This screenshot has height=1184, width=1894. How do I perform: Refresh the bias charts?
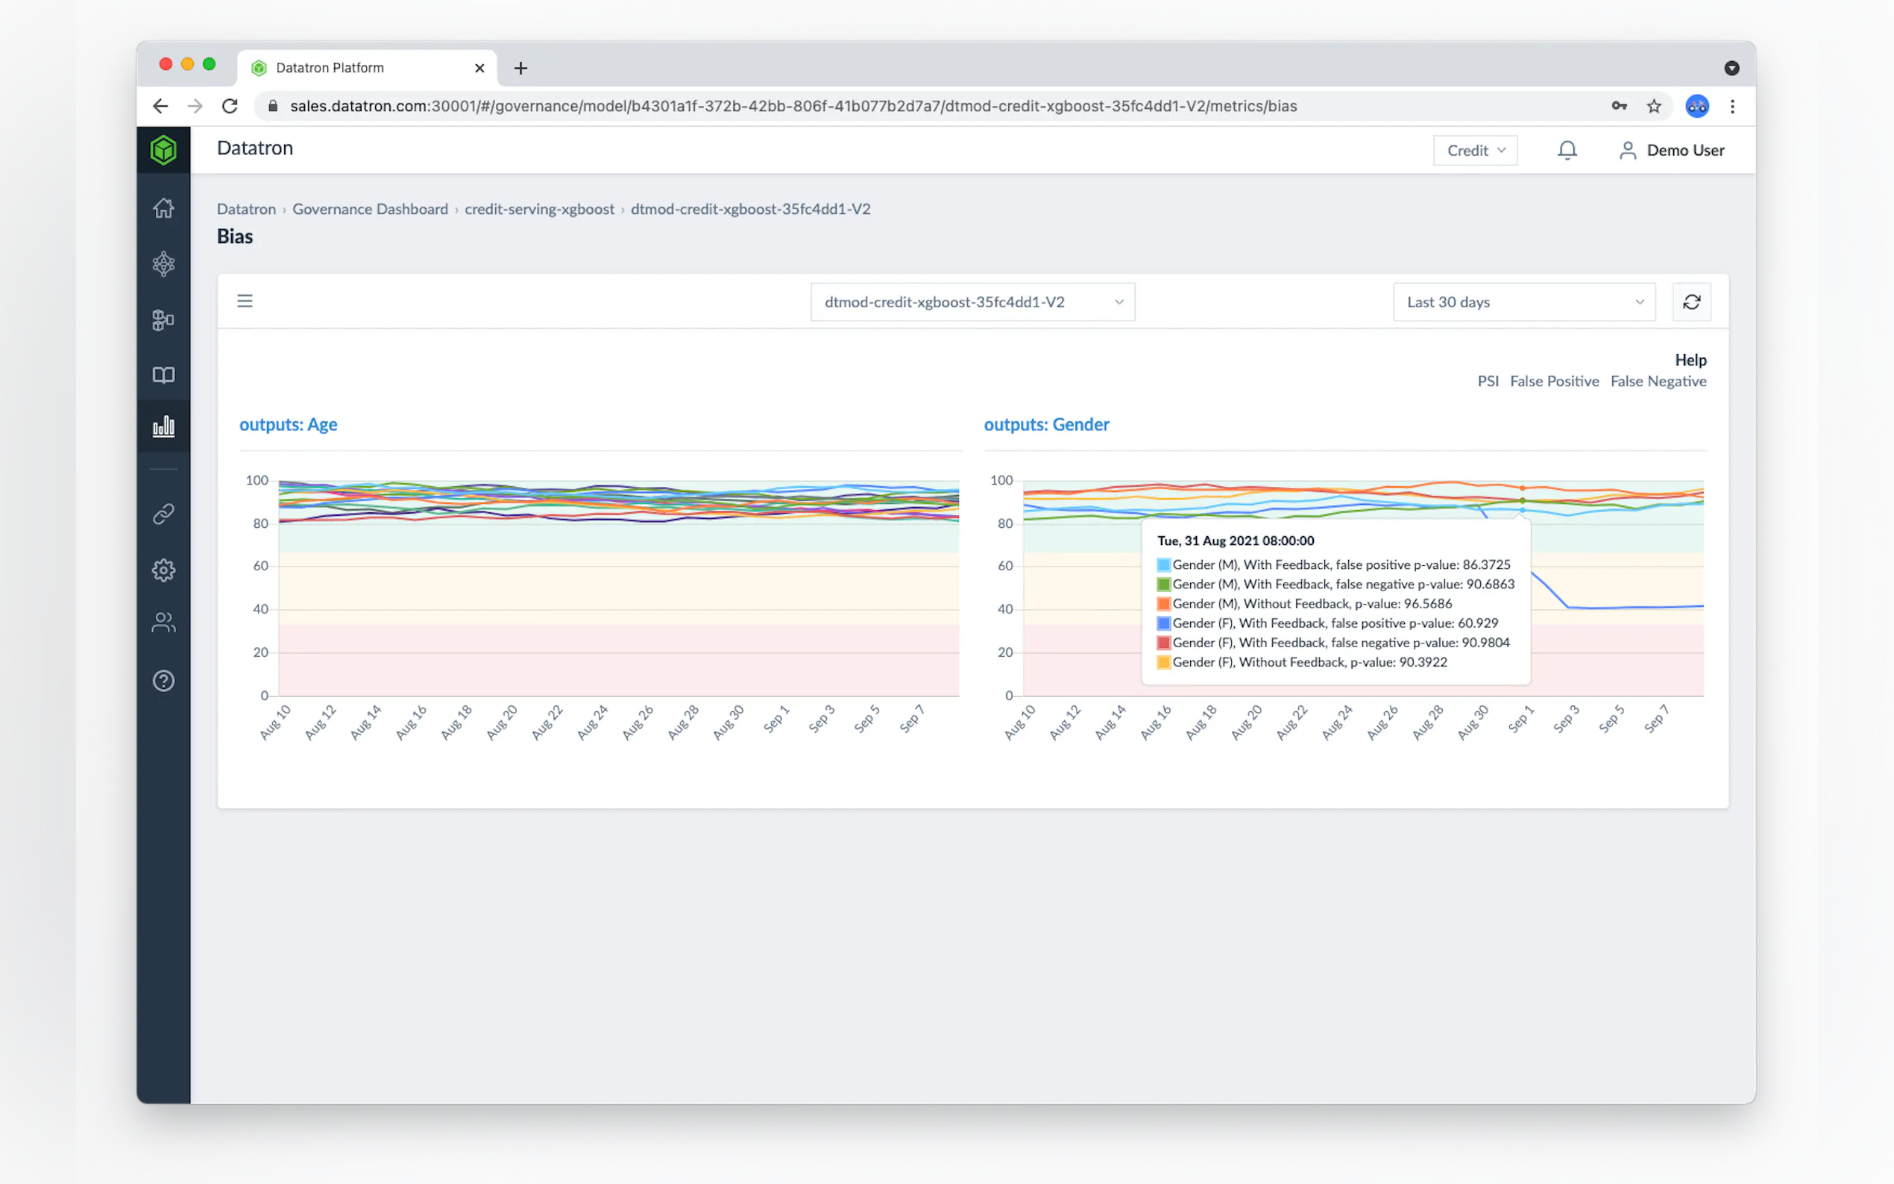click(x=1690, y=302)
